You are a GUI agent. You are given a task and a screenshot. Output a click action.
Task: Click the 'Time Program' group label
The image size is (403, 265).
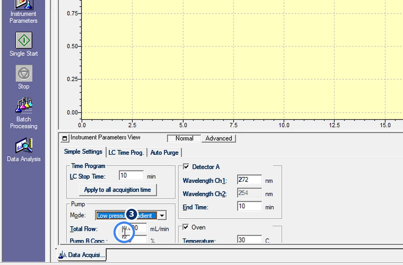click(88, 166)
